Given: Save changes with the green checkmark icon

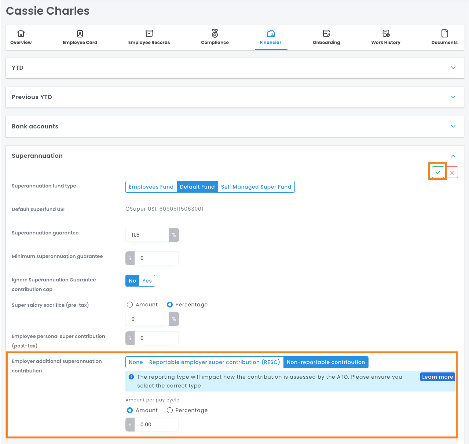Looking at the screenshot, I should tap(438, 172).
